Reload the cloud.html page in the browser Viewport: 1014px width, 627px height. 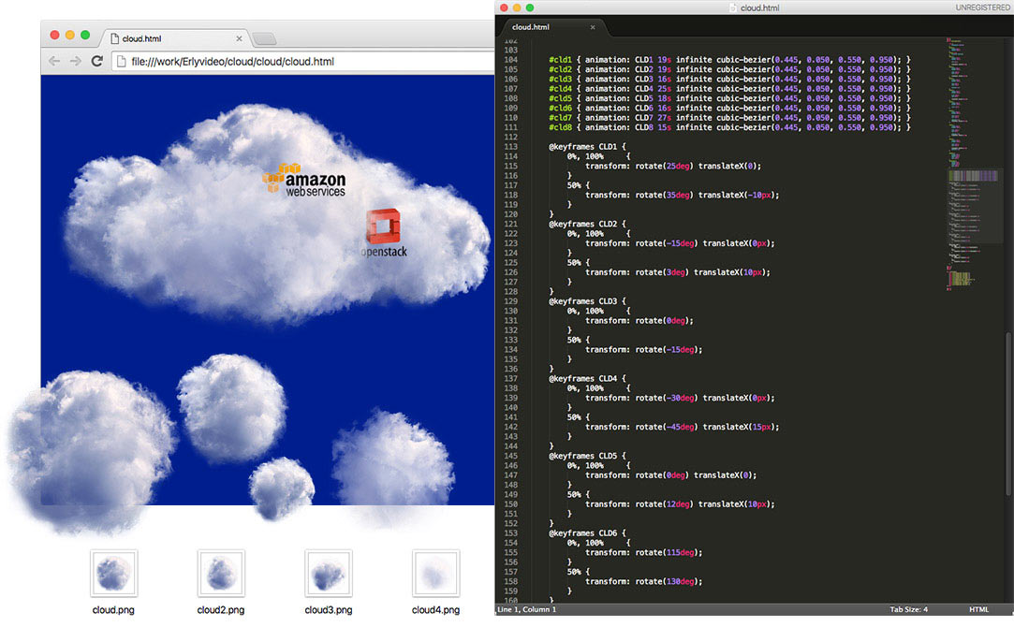click(96, 62)
